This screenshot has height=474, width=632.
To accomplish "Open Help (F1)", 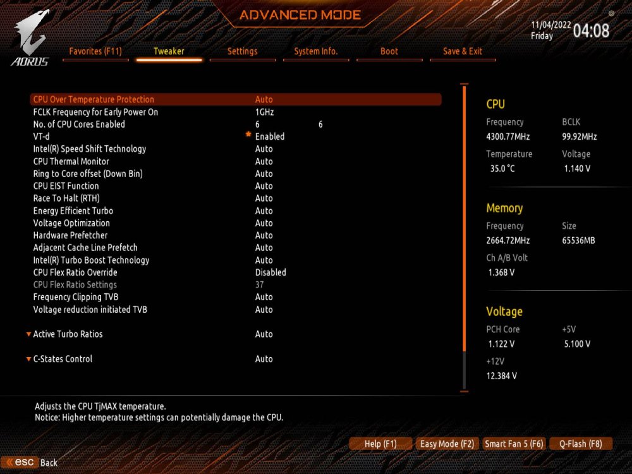I will [380, 444].
